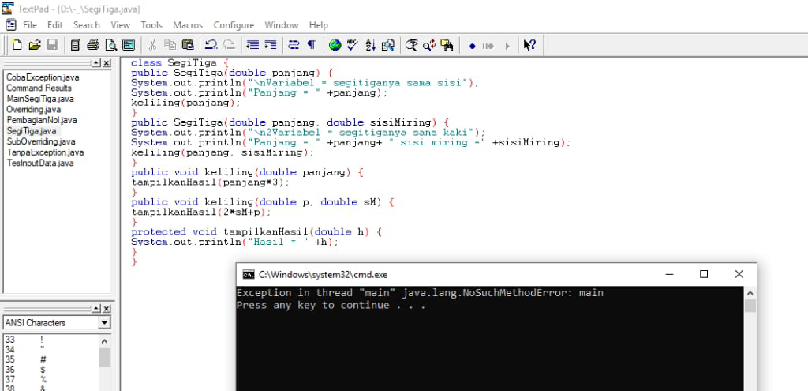Viewport: 808px width, 391px height.
Task: Click scroll up arrow in cmd.exe window
Action: (750, 294)
